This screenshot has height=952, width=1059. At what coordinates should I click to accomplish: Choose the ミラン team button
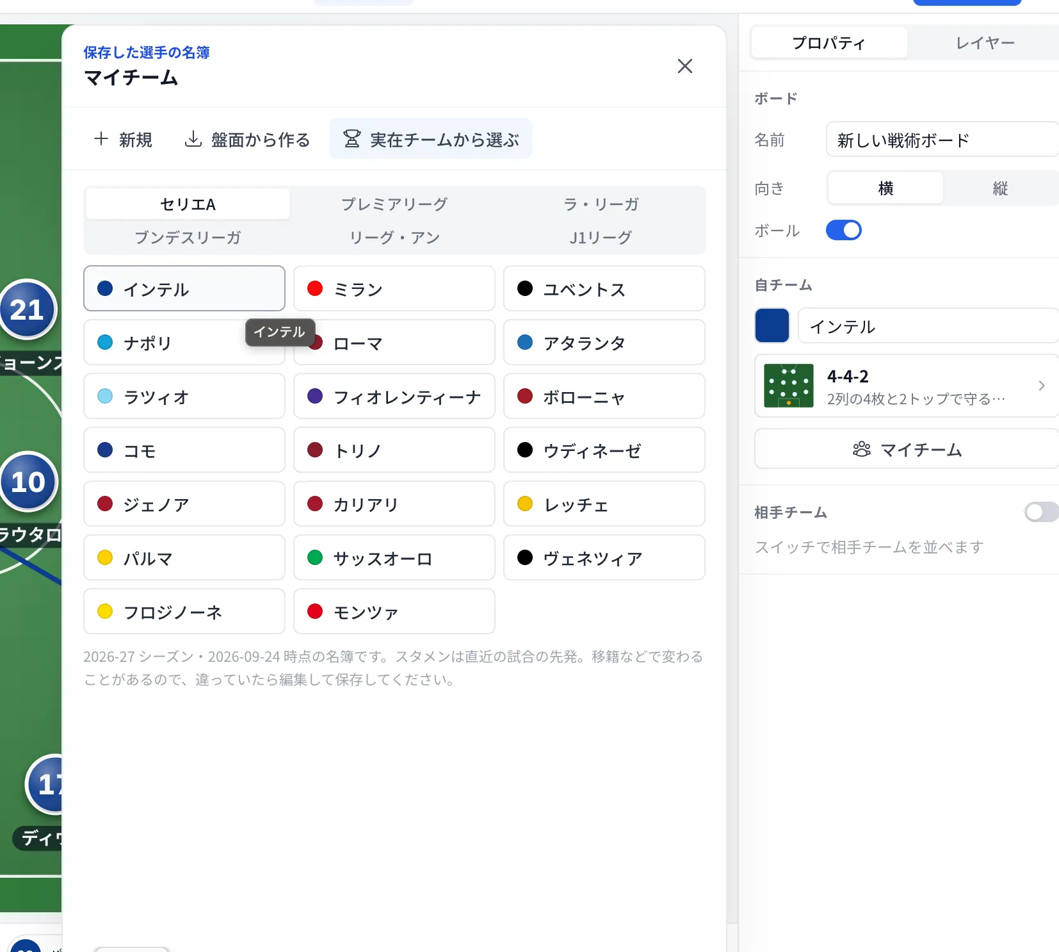[394, 289]
